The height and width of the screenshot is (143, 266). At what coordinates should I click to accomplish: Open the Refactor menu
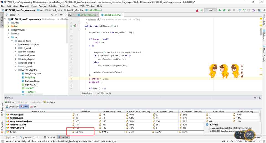[x=53, y=6]
